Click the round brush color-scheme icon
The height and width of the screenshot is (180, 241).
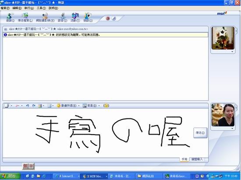(114, 18)
